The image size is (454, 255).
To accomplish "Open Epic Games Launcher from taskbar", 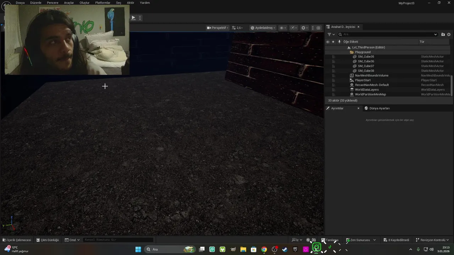I will point(295,249).
